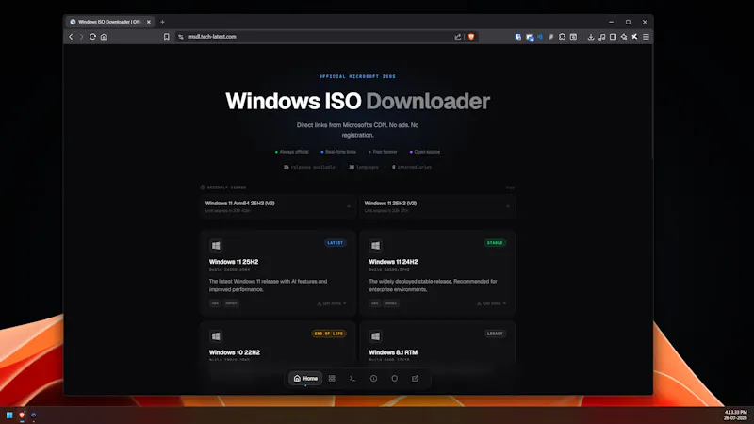Click the ARM64 tag on Windows 11 25H2
Image resolution: width=754 pixels, height=424 pixels.
231,303
